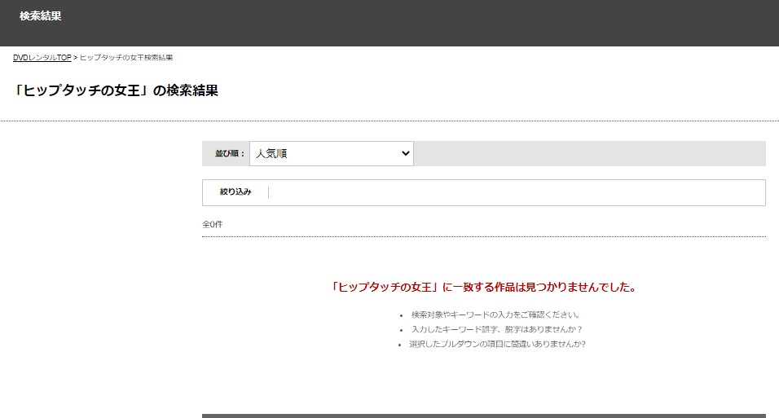Image resolution: width=779 pixels, height=418 pixels.
Task: Open the 人気順 sort order dropdown
Action: coord(332,153)
